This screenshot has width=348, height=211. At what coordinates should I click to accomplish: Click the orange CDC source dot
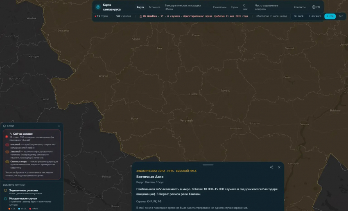click(x=9, y=209)
